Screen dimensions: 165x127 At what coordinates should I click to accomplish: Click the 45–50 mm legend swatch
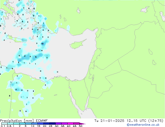point(77,124)
